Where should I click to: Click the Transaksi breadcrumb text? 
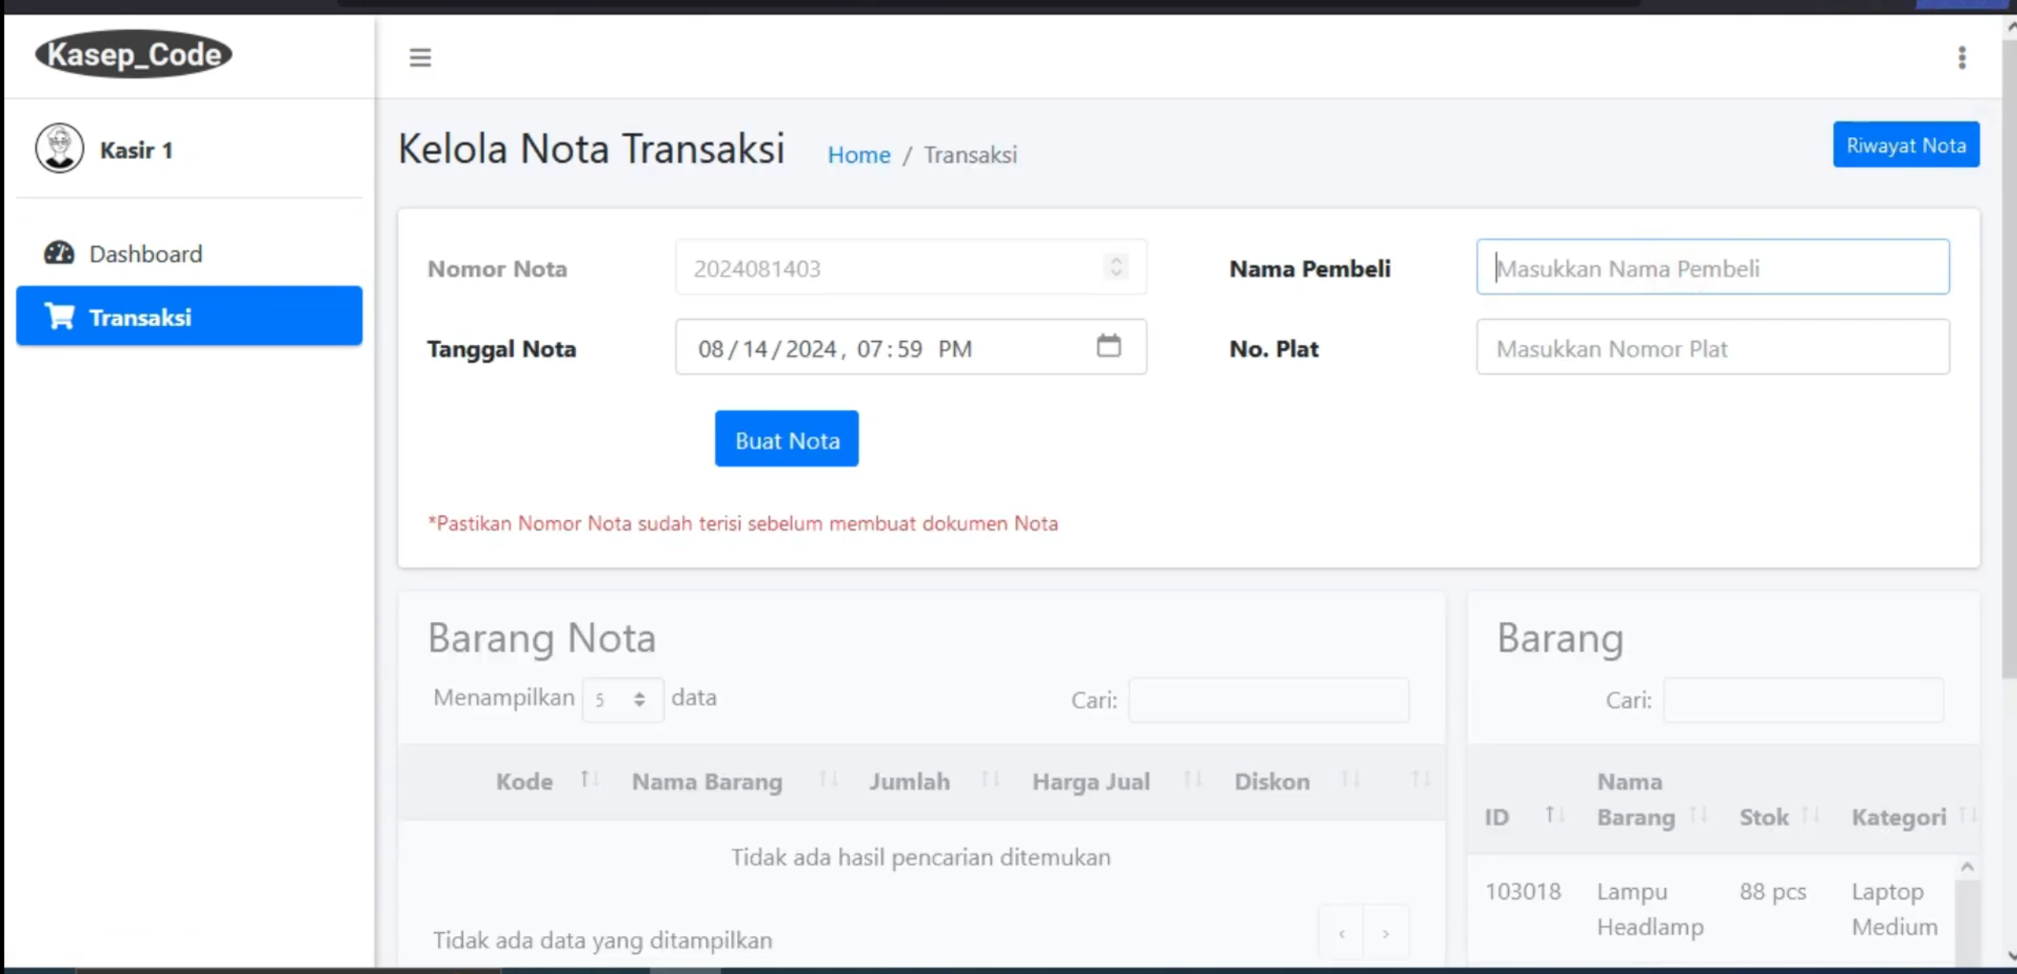coord(970,155)
